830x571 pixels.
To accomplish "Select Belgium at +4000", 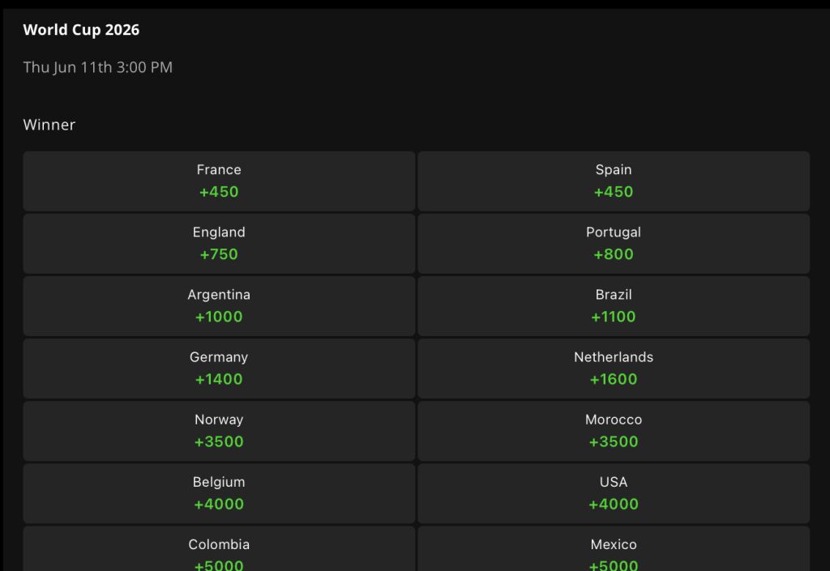I will point(219,493).
